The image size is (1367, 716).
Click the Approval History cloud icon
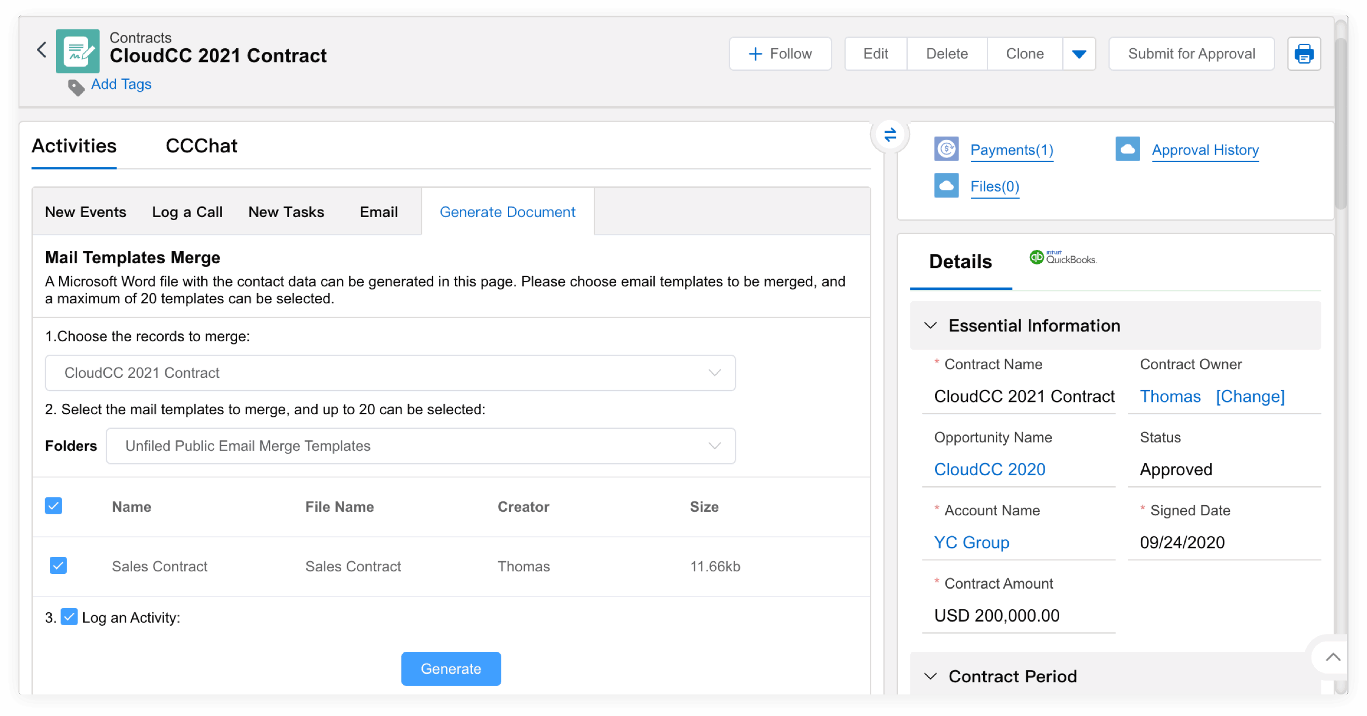click(x=1127, y=149)
